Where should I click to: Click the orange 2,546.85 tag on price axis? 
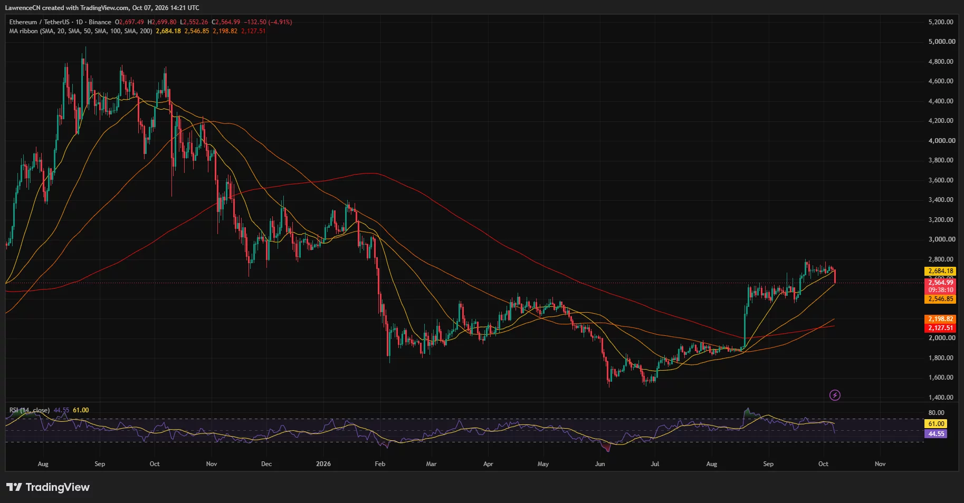941,299
